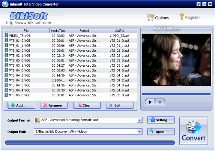
Task: Open the Edit clip tool
Action: (119, 105)
